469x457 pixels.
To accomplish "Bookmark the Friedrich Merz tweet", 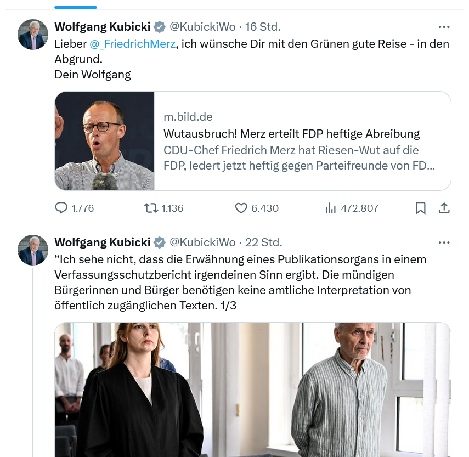I will (421, 208).
